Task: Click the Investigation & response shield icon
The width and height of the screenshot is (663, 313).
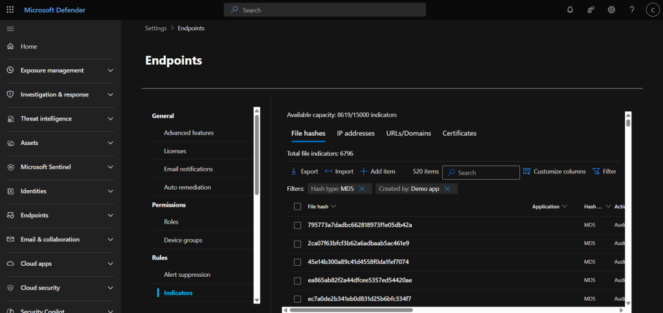Action: pyautogui.click(x=11, y=94)
